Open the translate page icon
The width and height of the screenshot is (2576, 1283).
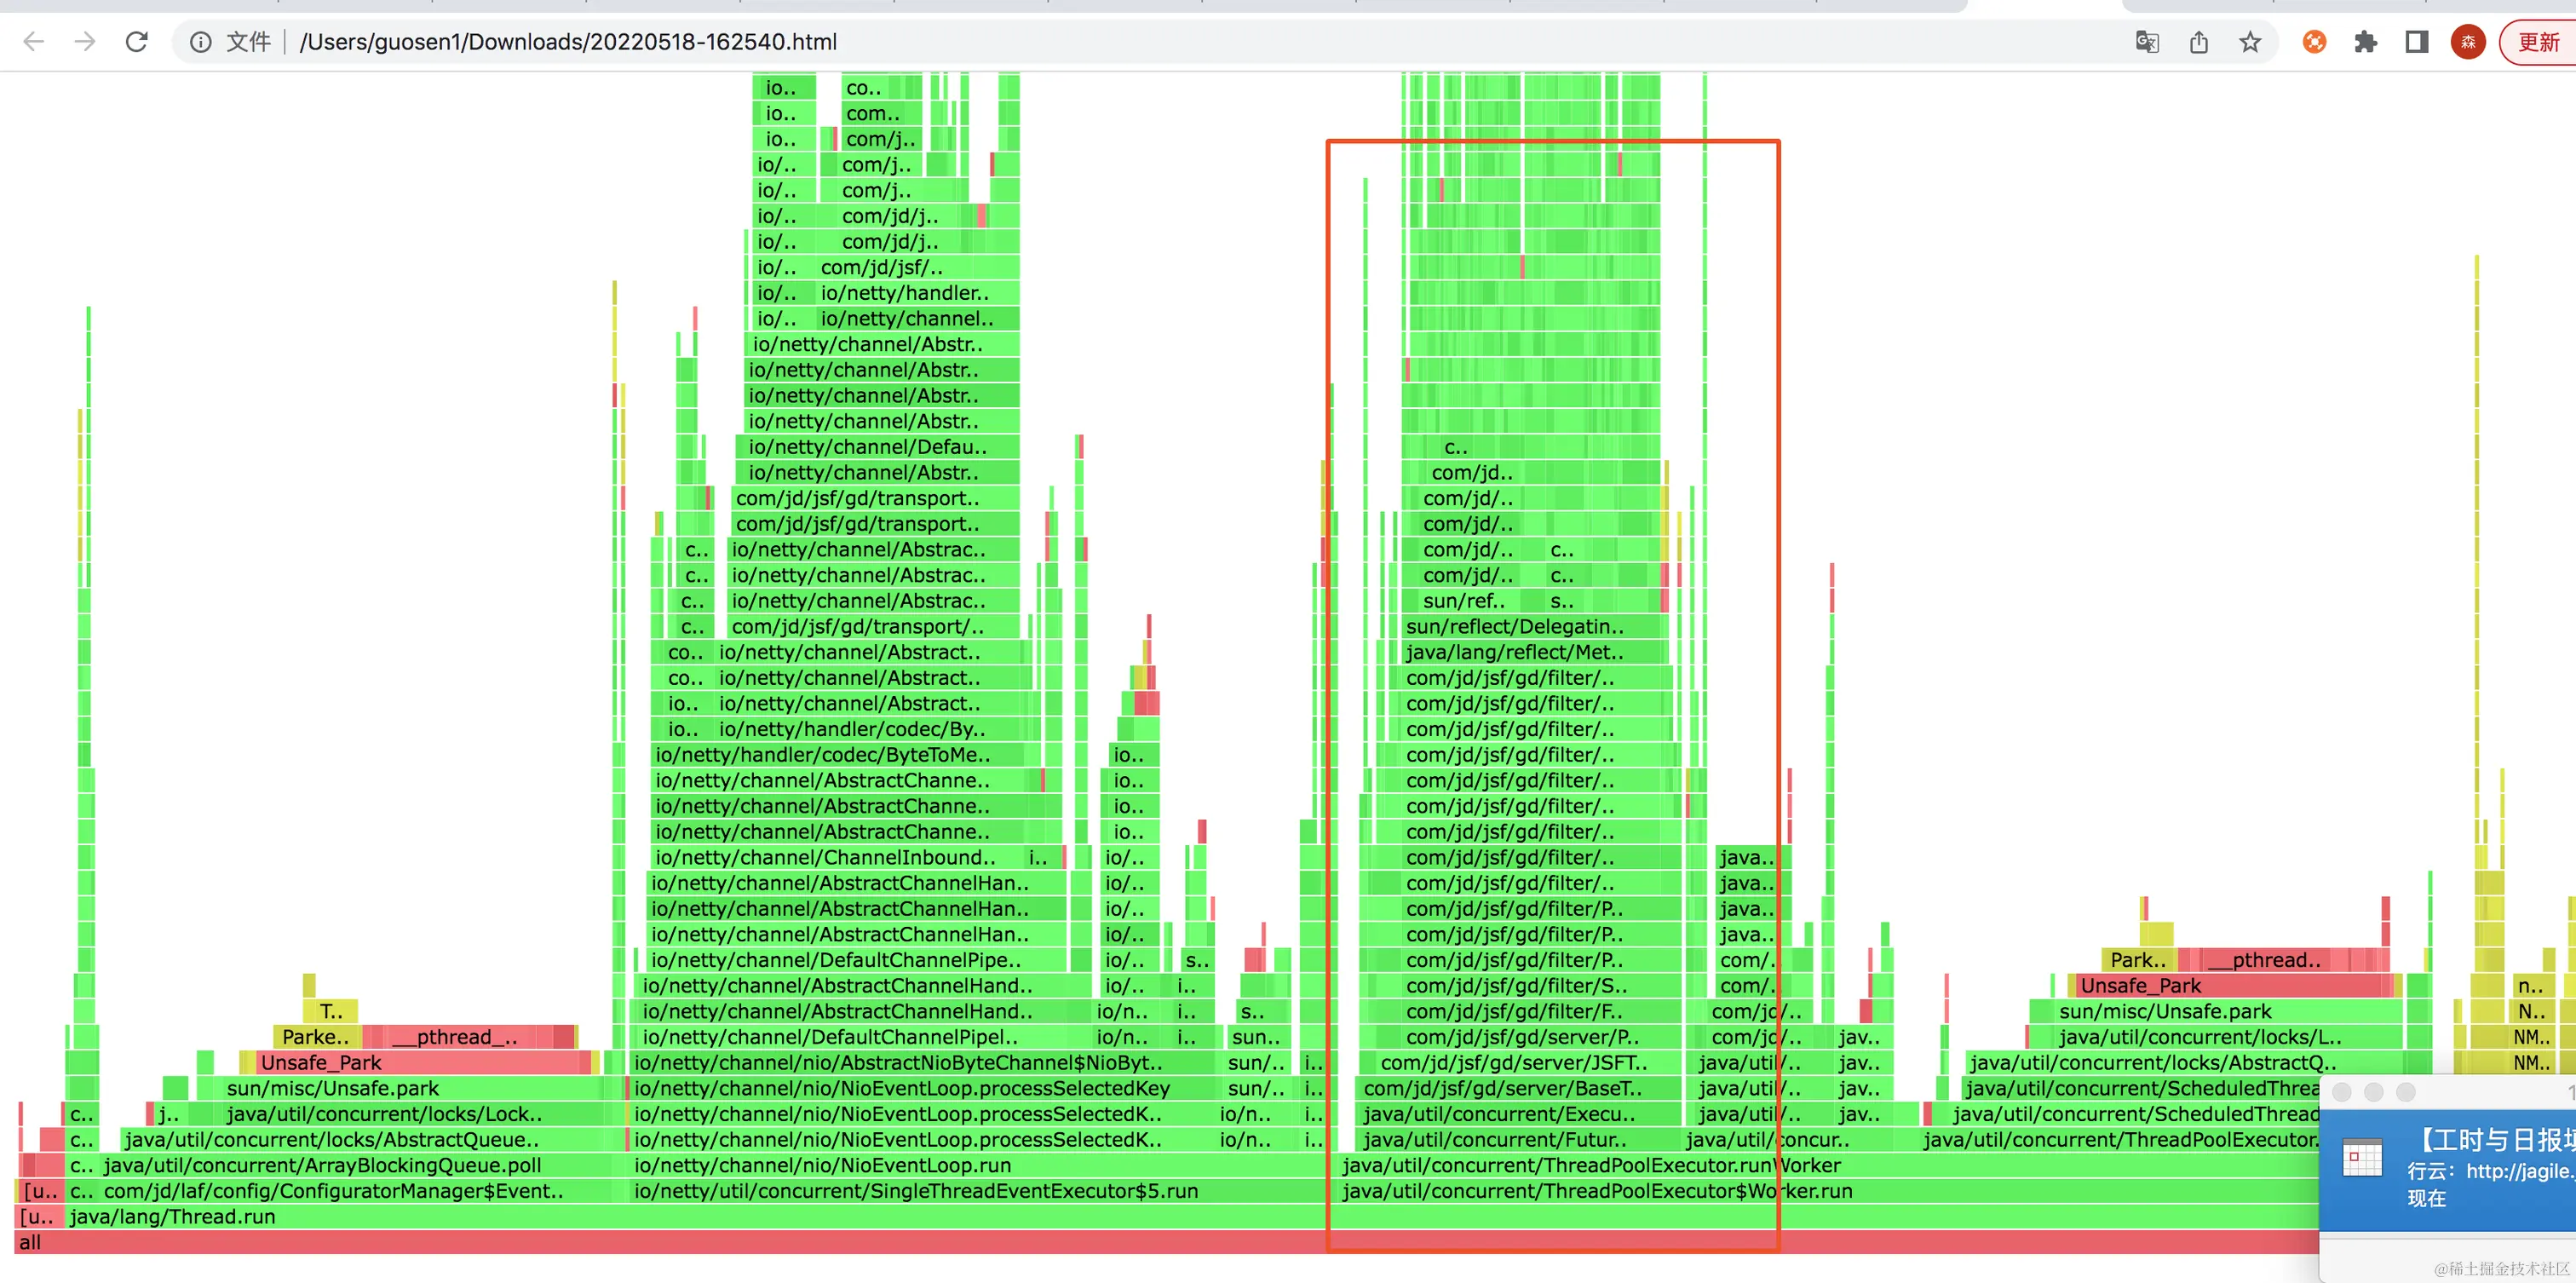click(x=2146, y=42)
